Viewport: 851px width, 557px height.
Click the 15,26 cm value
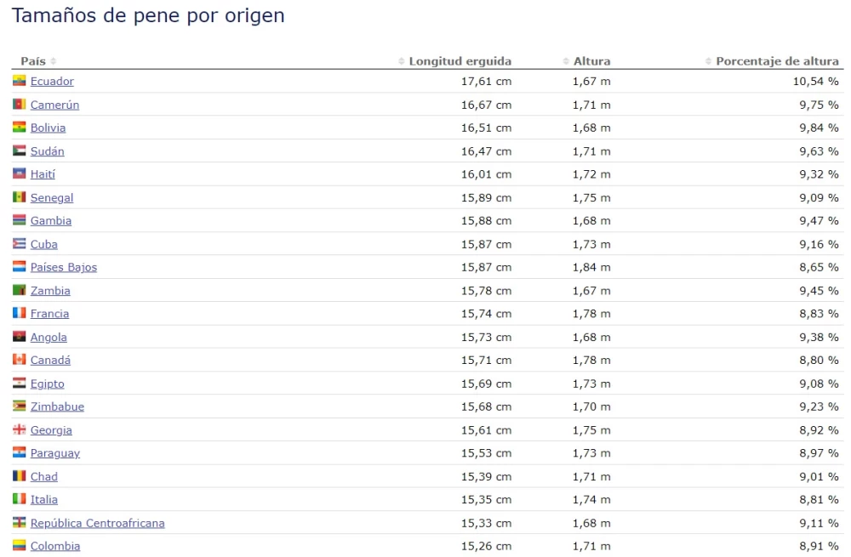(x=486, y=546)
